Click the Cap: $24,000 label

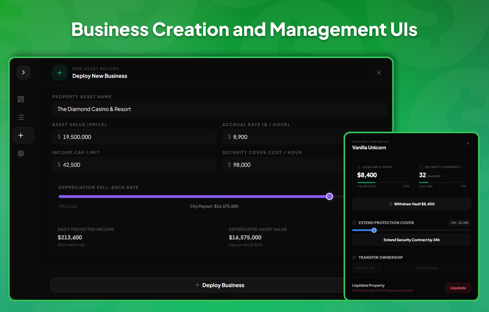366,186
